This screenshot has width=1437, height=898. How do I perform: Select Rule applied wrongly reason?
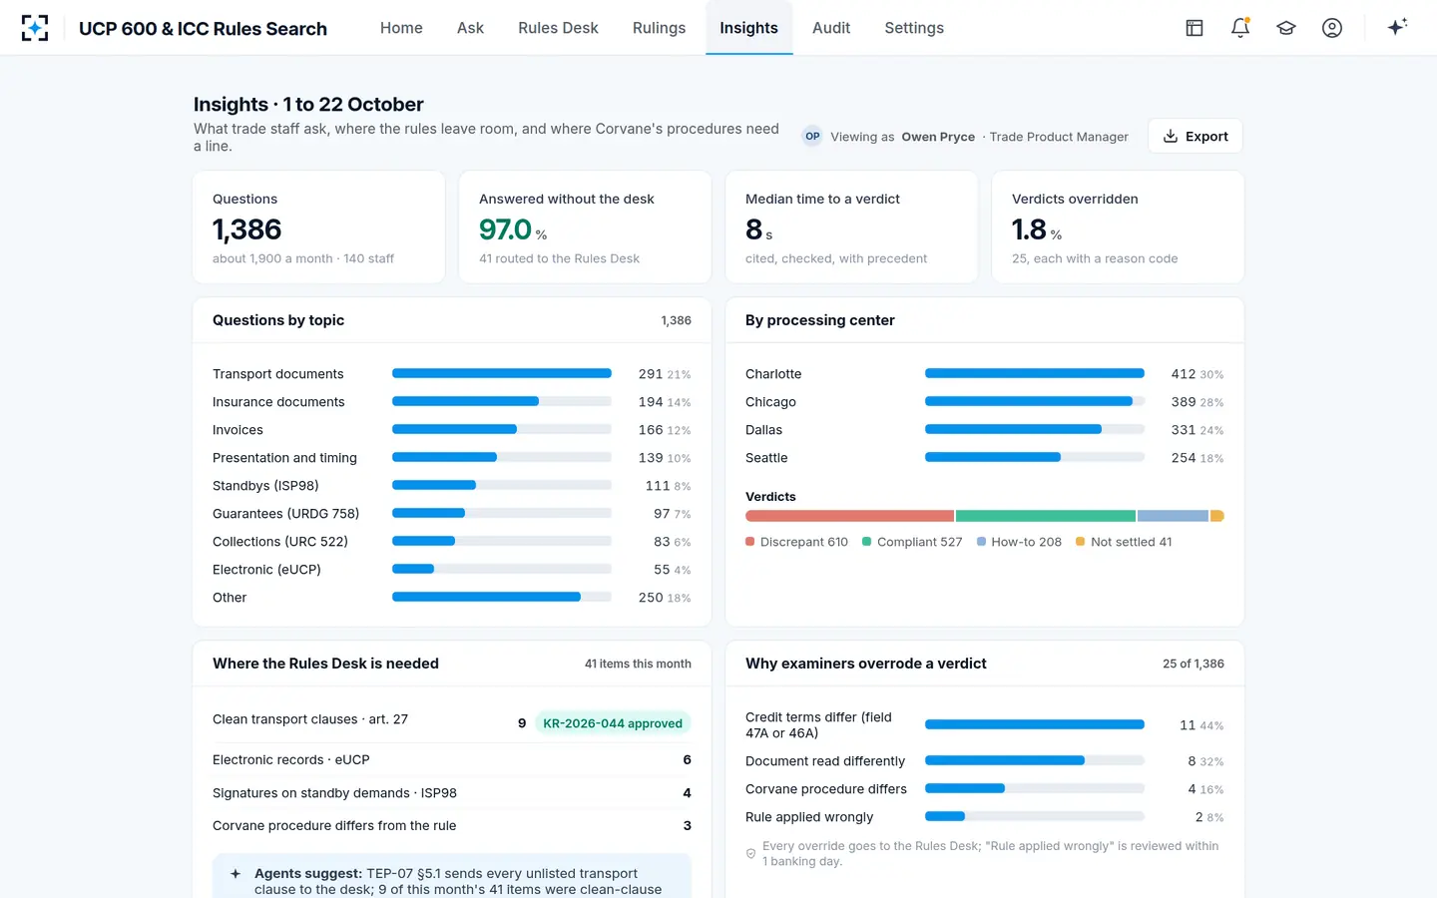pyautogui.click(x=985, y=817)
